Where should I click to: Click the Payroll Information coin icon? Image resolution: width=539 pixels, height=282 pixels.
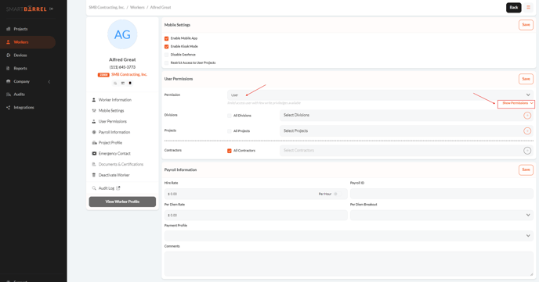point(94,132)
